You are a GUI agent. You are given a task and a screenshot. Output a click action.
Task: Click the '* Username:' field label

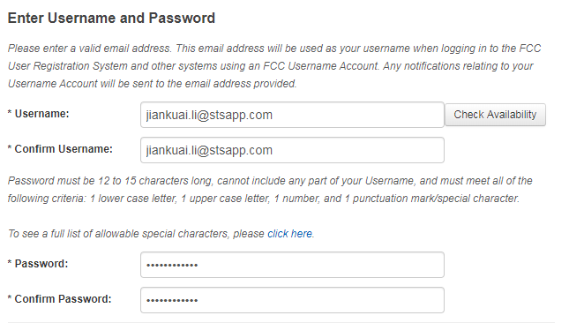point(38,114)
